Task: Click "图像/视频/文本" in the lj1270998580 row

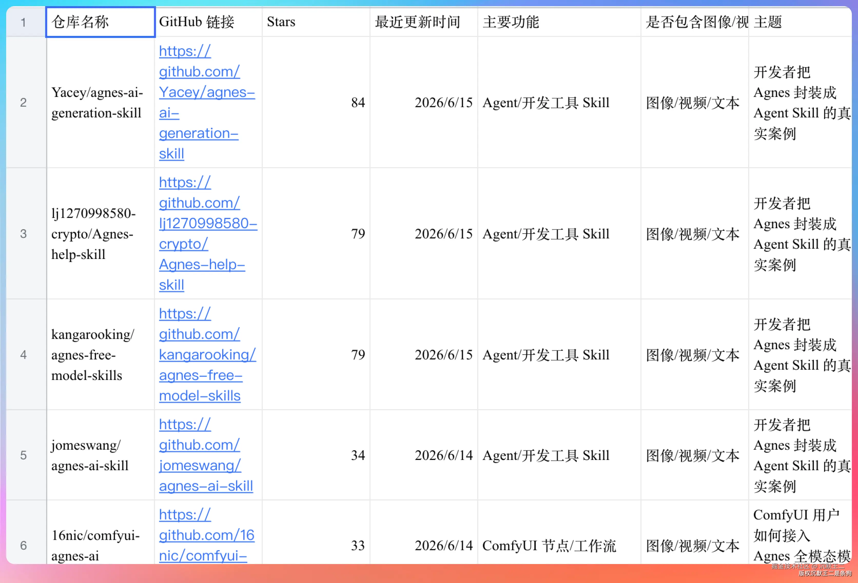Action: (x=693, y=234)
